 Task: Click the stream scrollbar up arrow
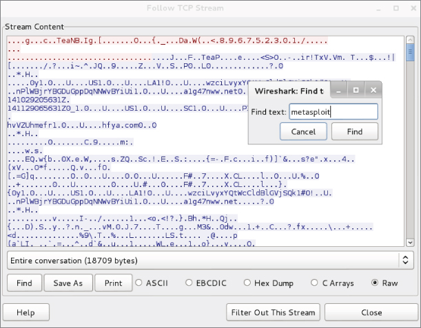pos(410,40)
